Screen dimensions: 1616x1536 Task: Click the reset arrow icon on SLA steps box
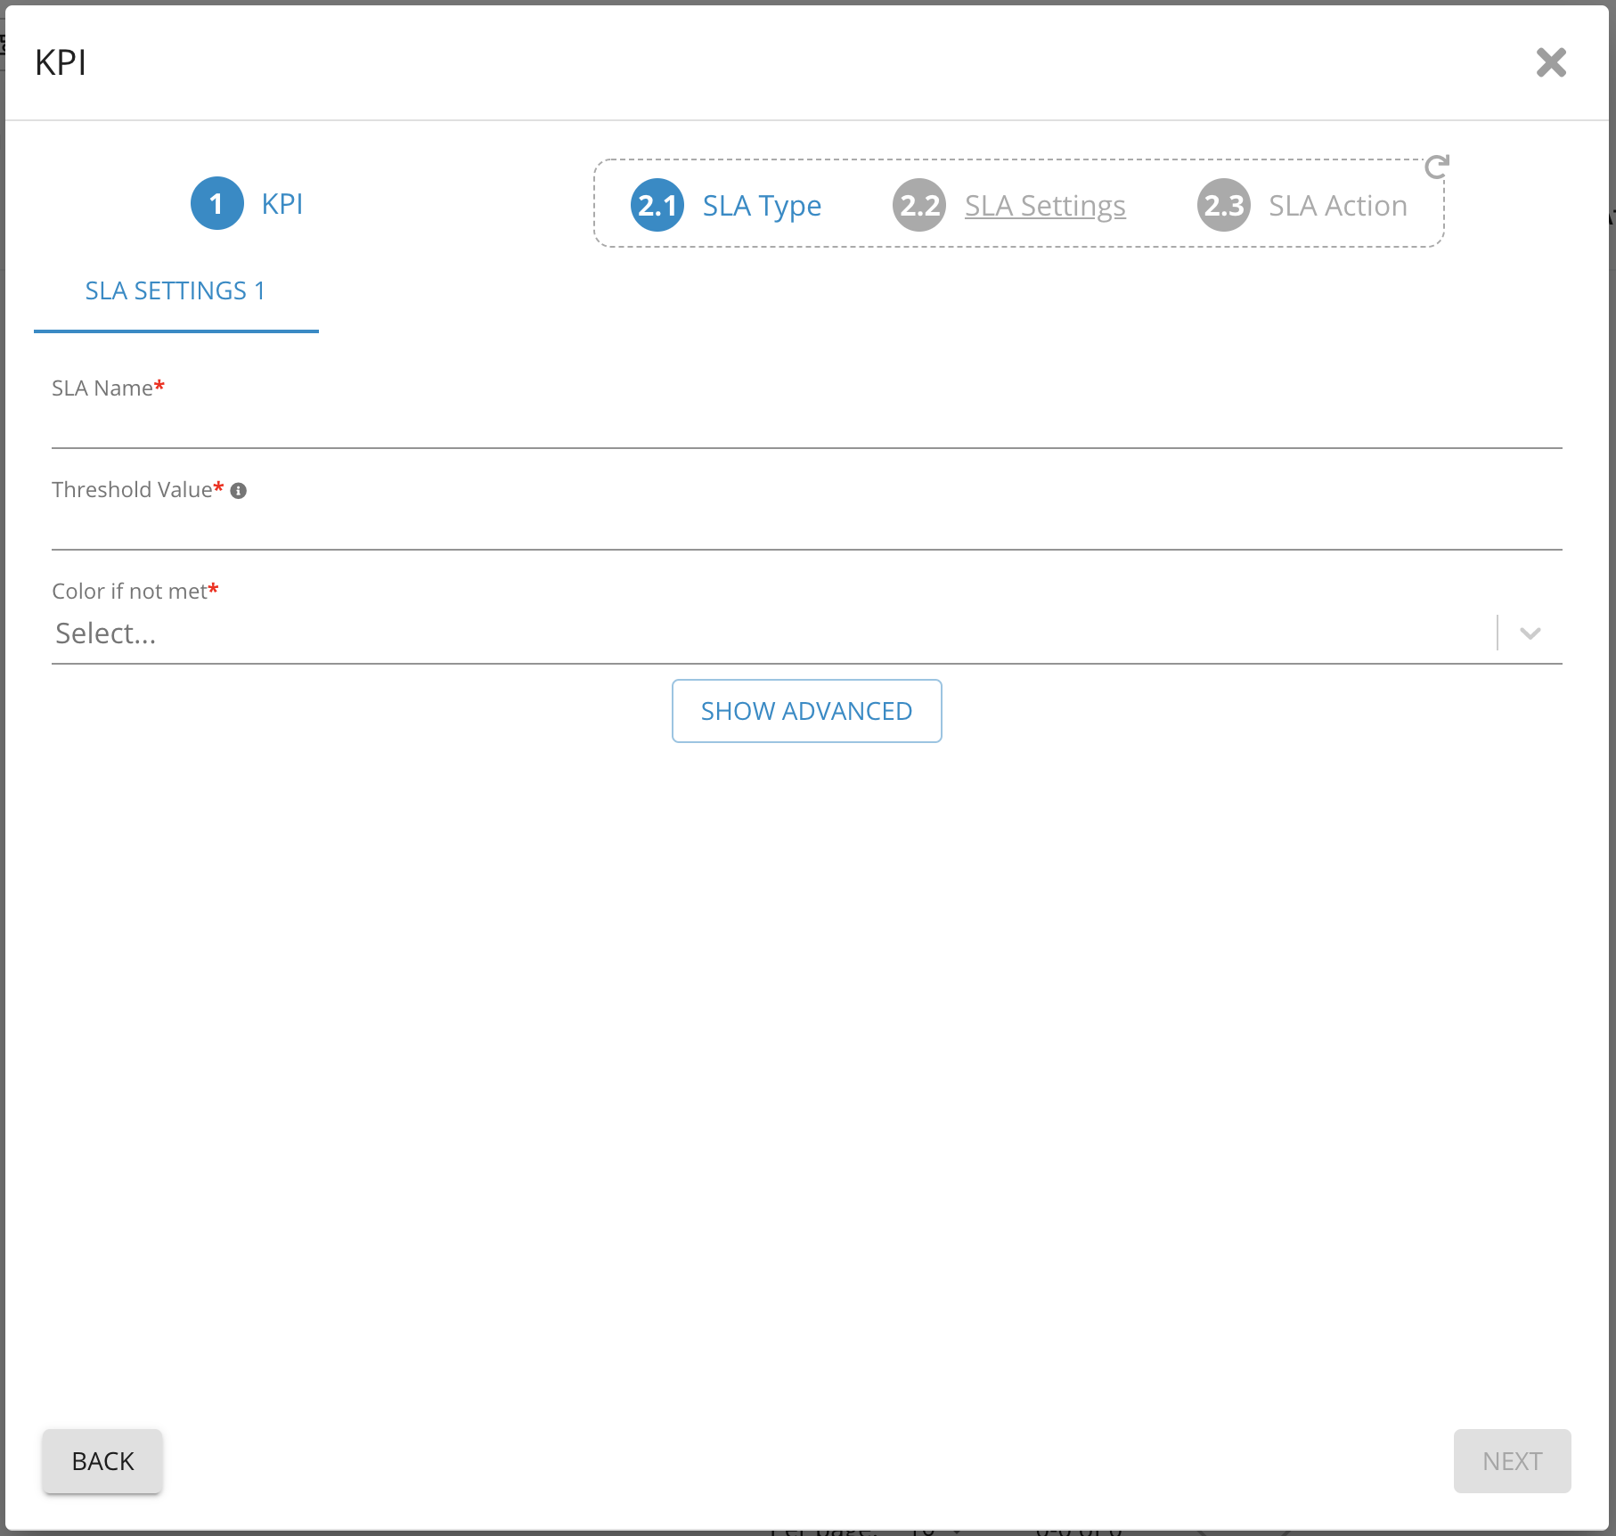pyautogui.click(x=1436, y=167)
